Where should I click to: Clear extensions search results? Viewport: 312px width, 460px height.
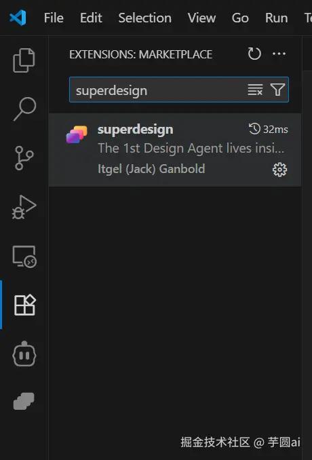[255, 90]
